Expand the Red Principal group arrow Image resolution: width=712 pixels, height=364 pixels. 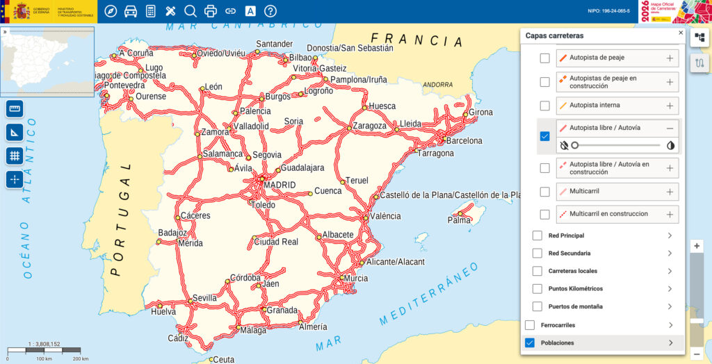click(670, 235)
